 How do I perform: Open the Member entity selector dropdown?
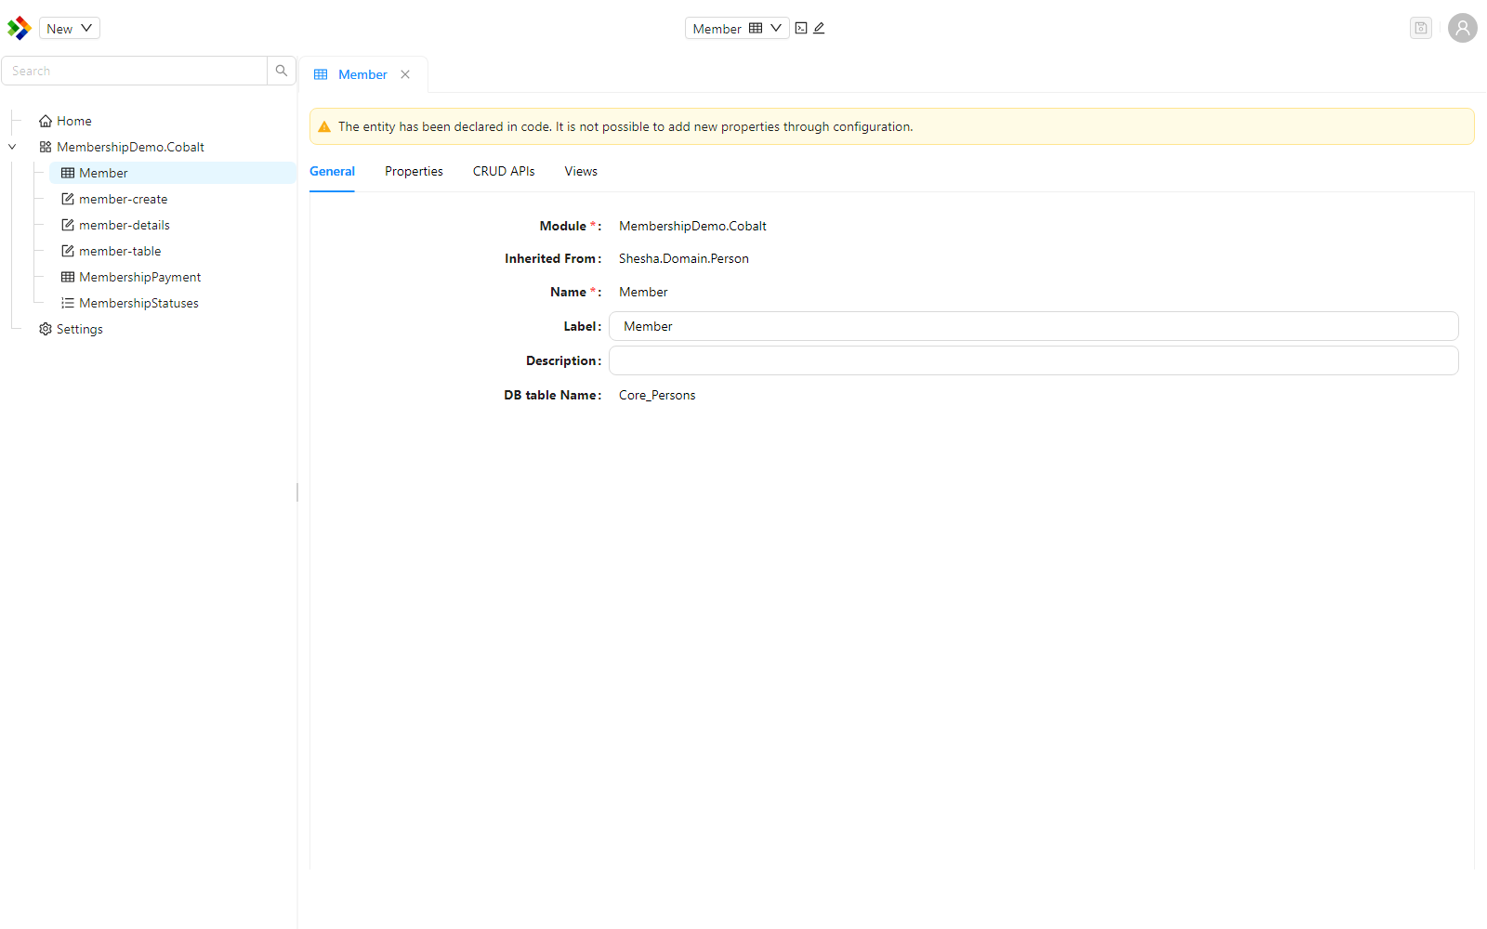pos(737,28)
